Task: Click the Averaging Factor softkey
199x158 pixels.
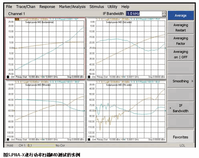Action: tap(181, 41)
